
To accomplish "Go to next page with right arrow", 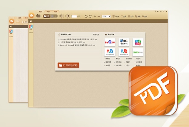I will tap(68, 16).
